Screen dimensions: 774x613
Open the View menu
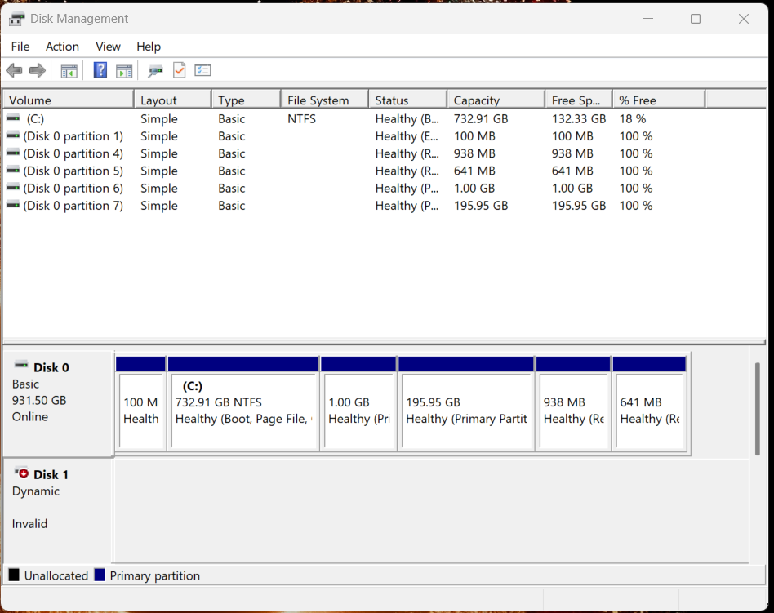click(x=108, y=47)
